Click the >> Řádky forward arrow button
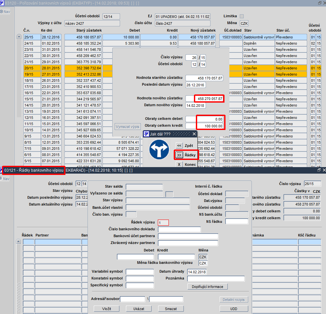Screen dimensions: 326x314 tap(179, 155)
